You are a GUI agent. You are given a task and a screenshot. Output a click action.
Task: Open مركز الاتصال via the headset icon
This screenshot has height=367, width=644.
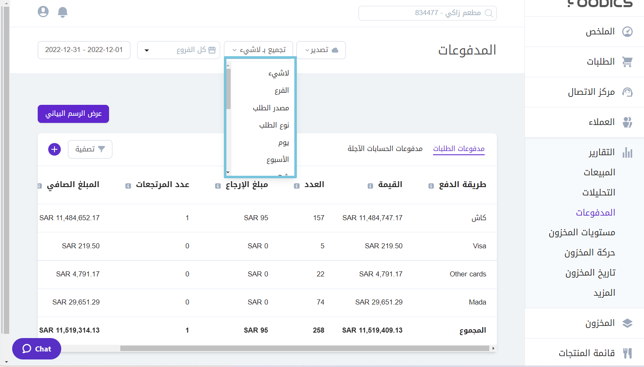tap(628, 91)
